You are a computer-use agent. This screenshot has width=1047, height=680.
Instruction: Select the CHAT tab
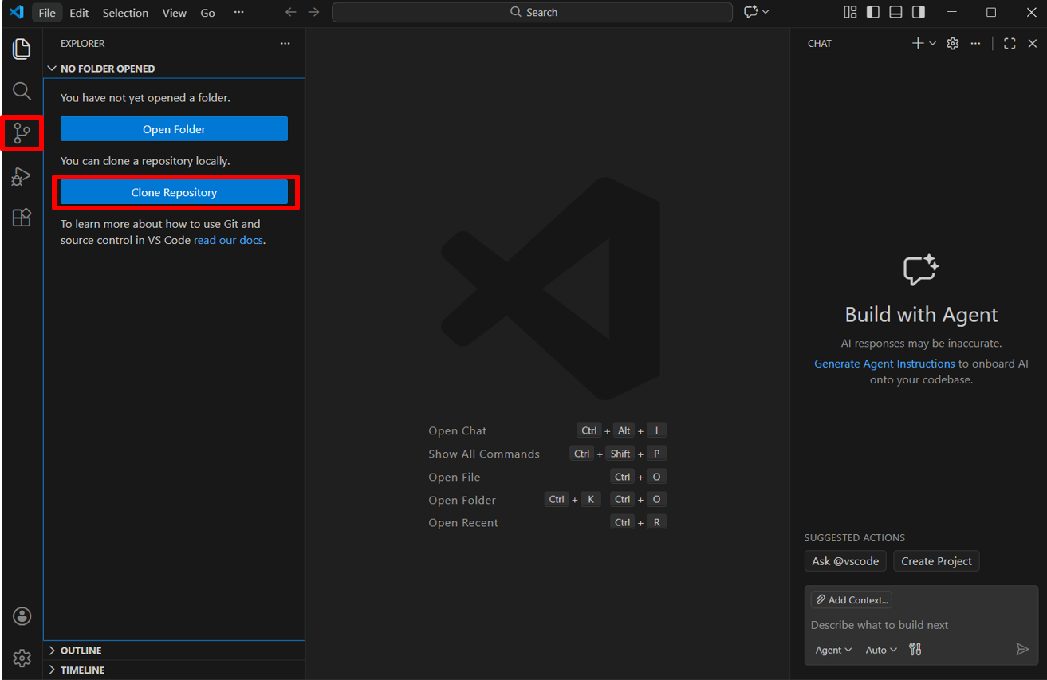click(820, 44)
